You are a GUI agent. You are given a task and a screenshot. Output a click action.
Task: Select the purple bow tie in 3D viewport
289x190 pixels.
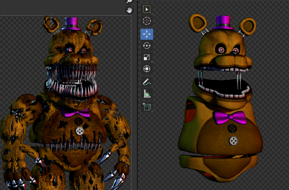tap(230, 117)
